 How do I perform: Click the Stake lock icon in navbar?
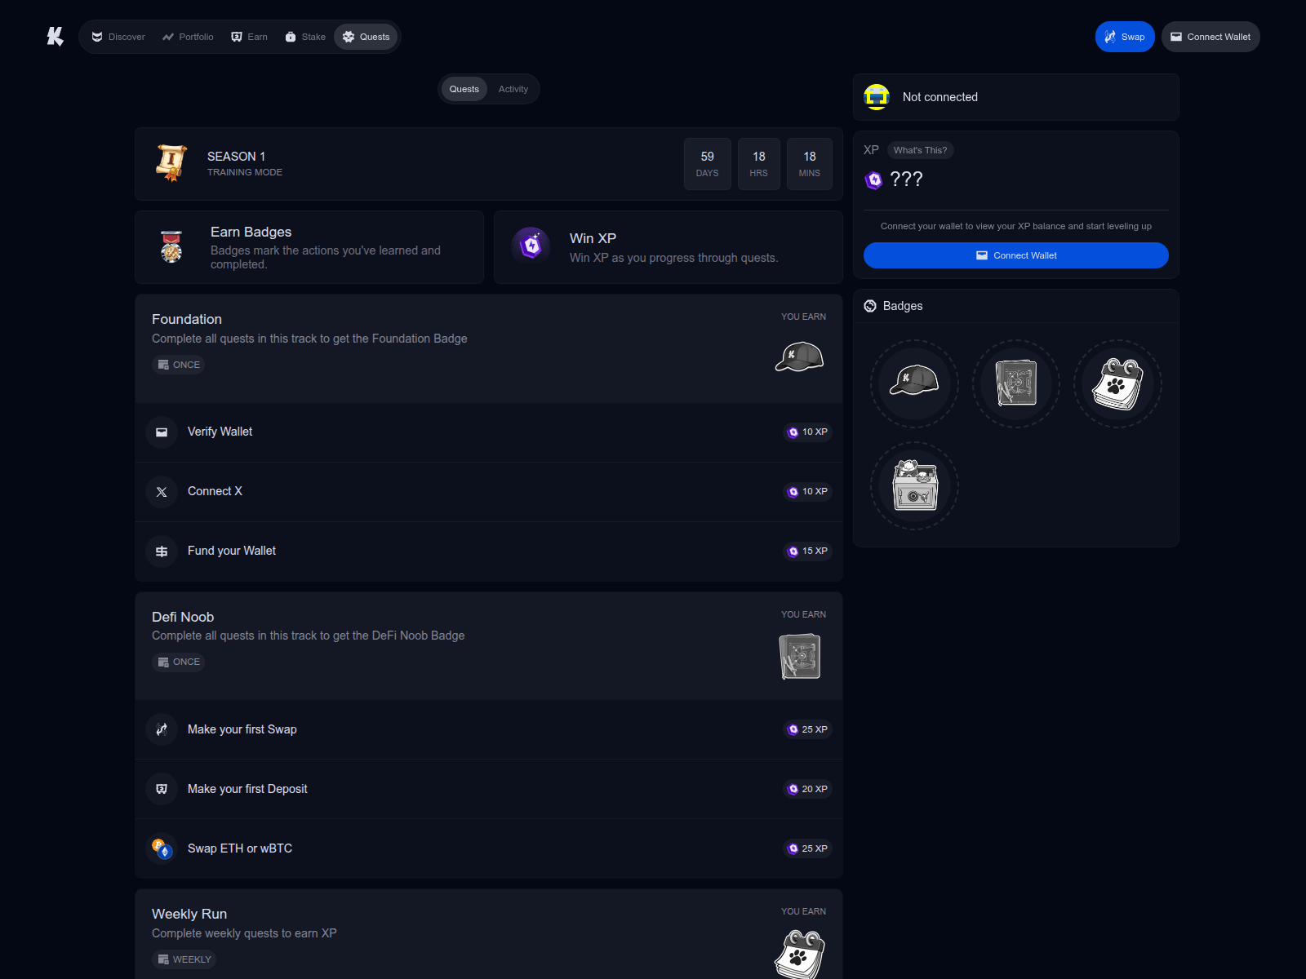click(291, 37)
